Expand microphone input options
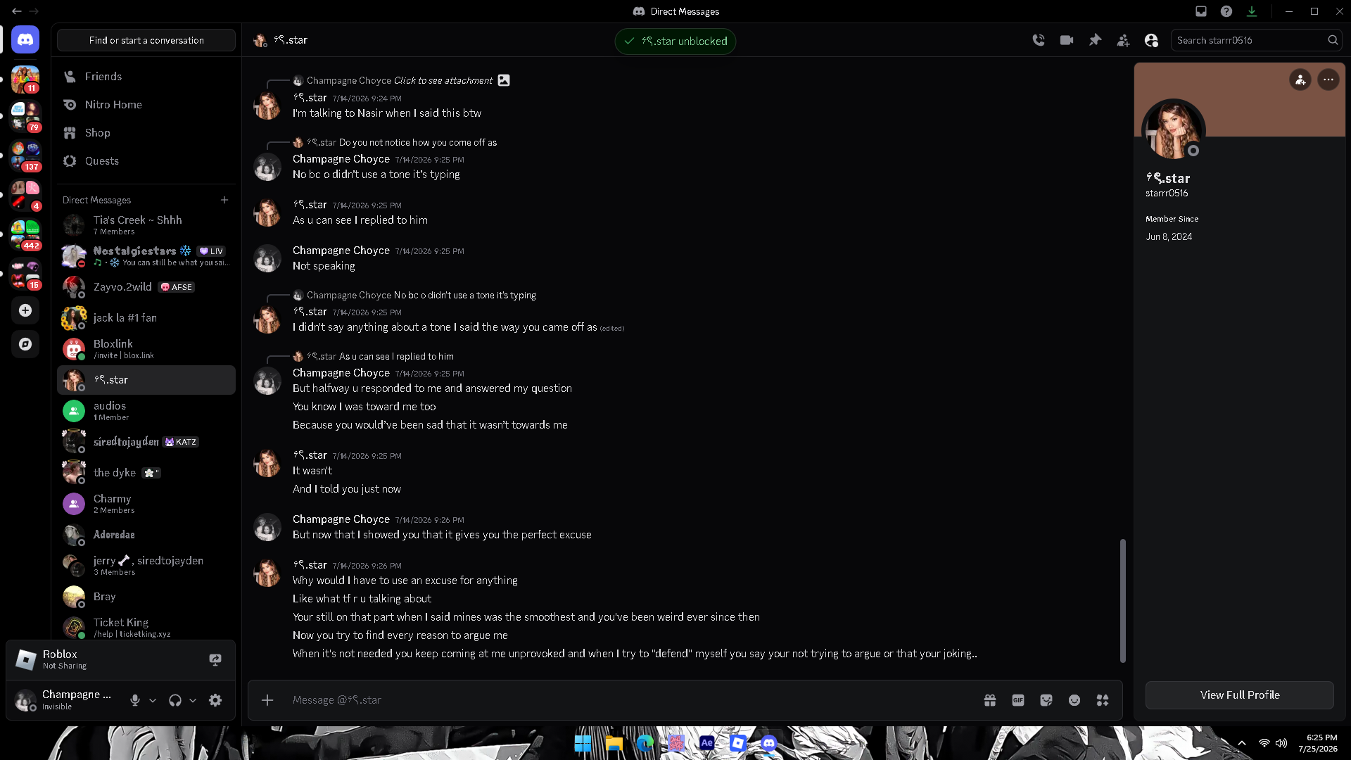The width and height of the screenshot is (1351, 760). [x=153, y=700]
